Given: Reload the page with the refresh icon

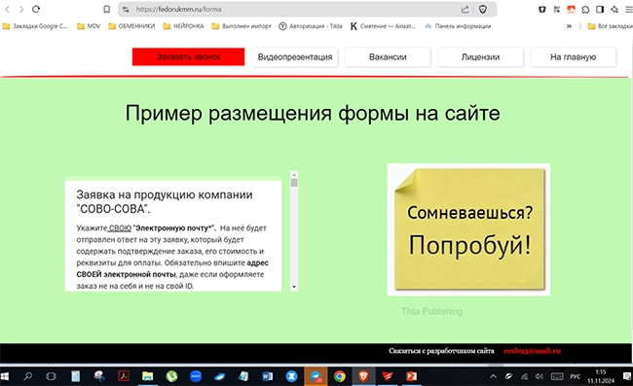Looking at the screenshot, I should pos(36,10).
